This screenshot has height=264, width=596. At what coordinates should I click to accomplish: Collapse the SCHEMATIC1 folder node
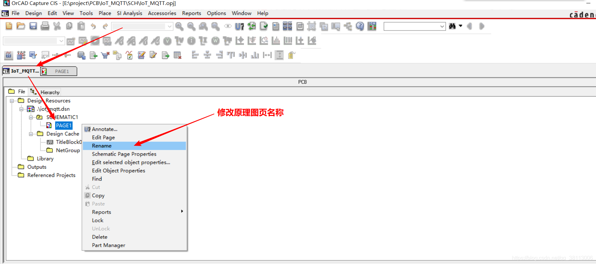31,117
